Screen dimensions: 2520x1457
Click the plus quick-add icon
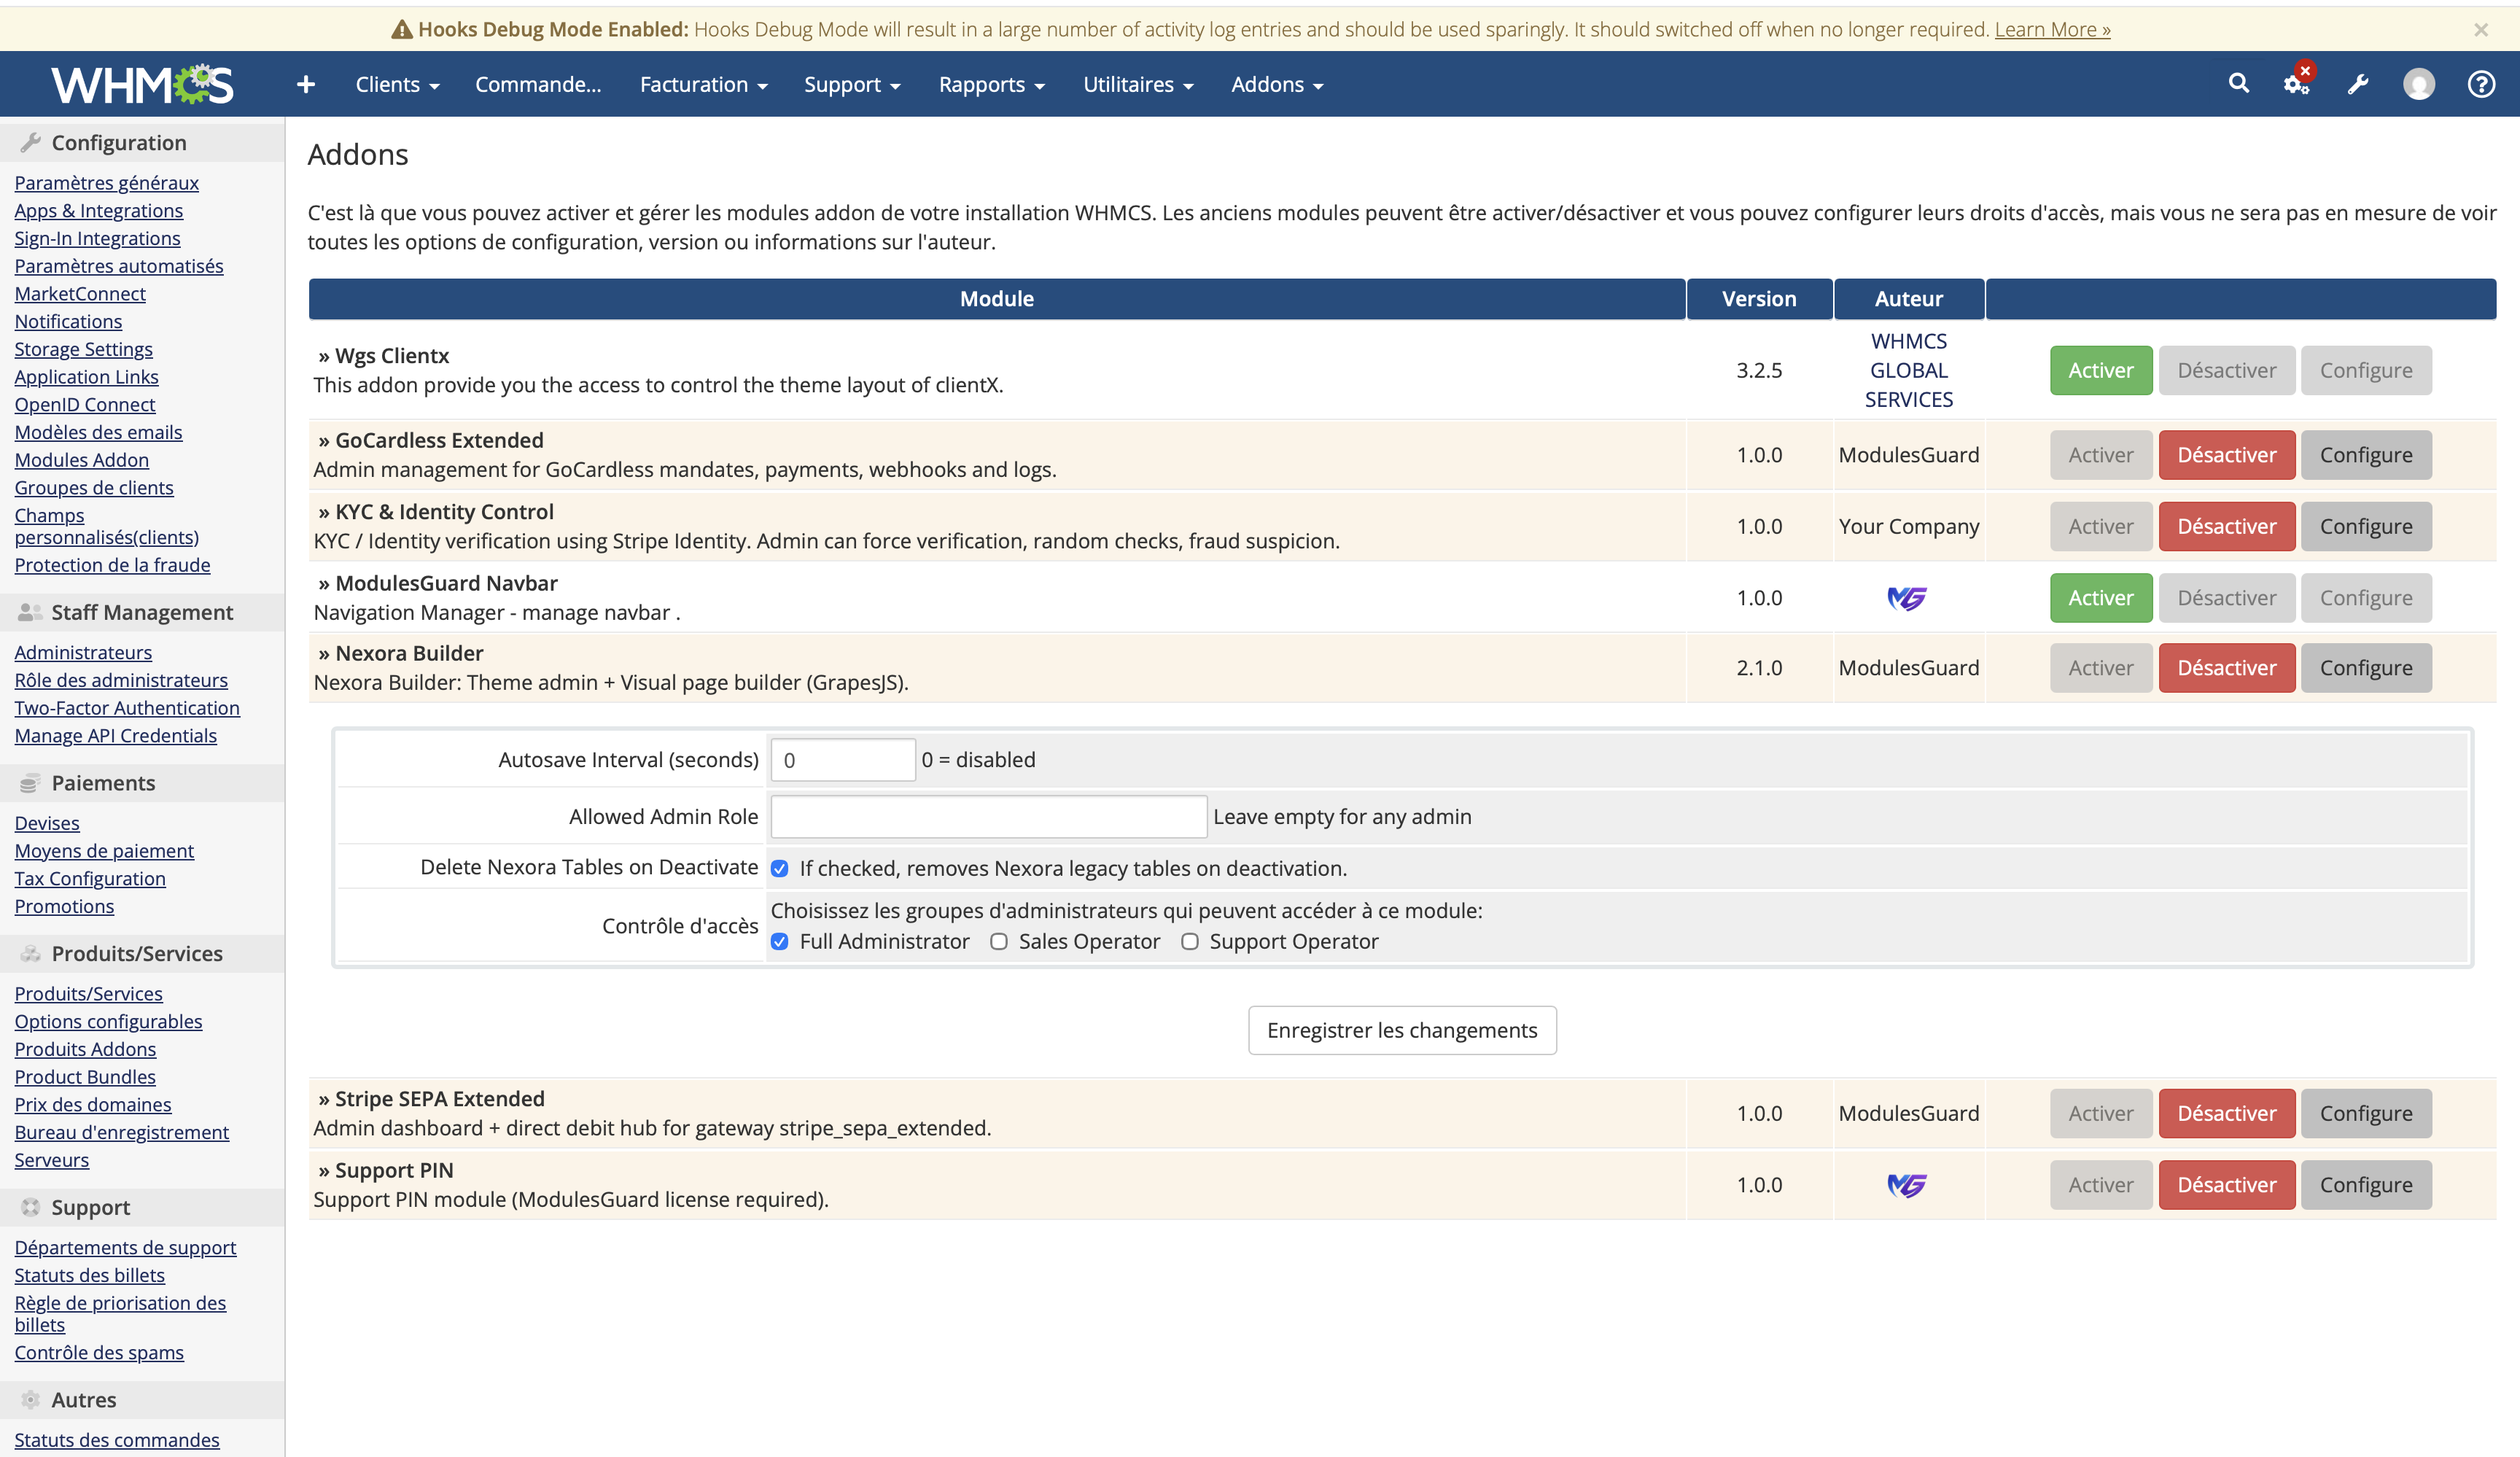(306, 85)
